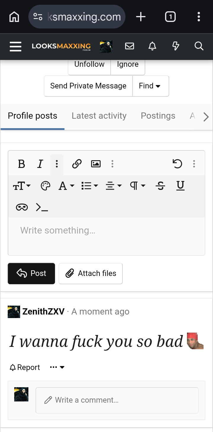This screenshot has height=432, width=213.
Task: Open the private messages inbox envelope
Action: click(130, 46)
